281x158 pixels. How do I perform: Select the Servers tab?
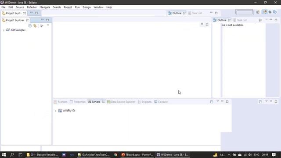pos(94,102)
